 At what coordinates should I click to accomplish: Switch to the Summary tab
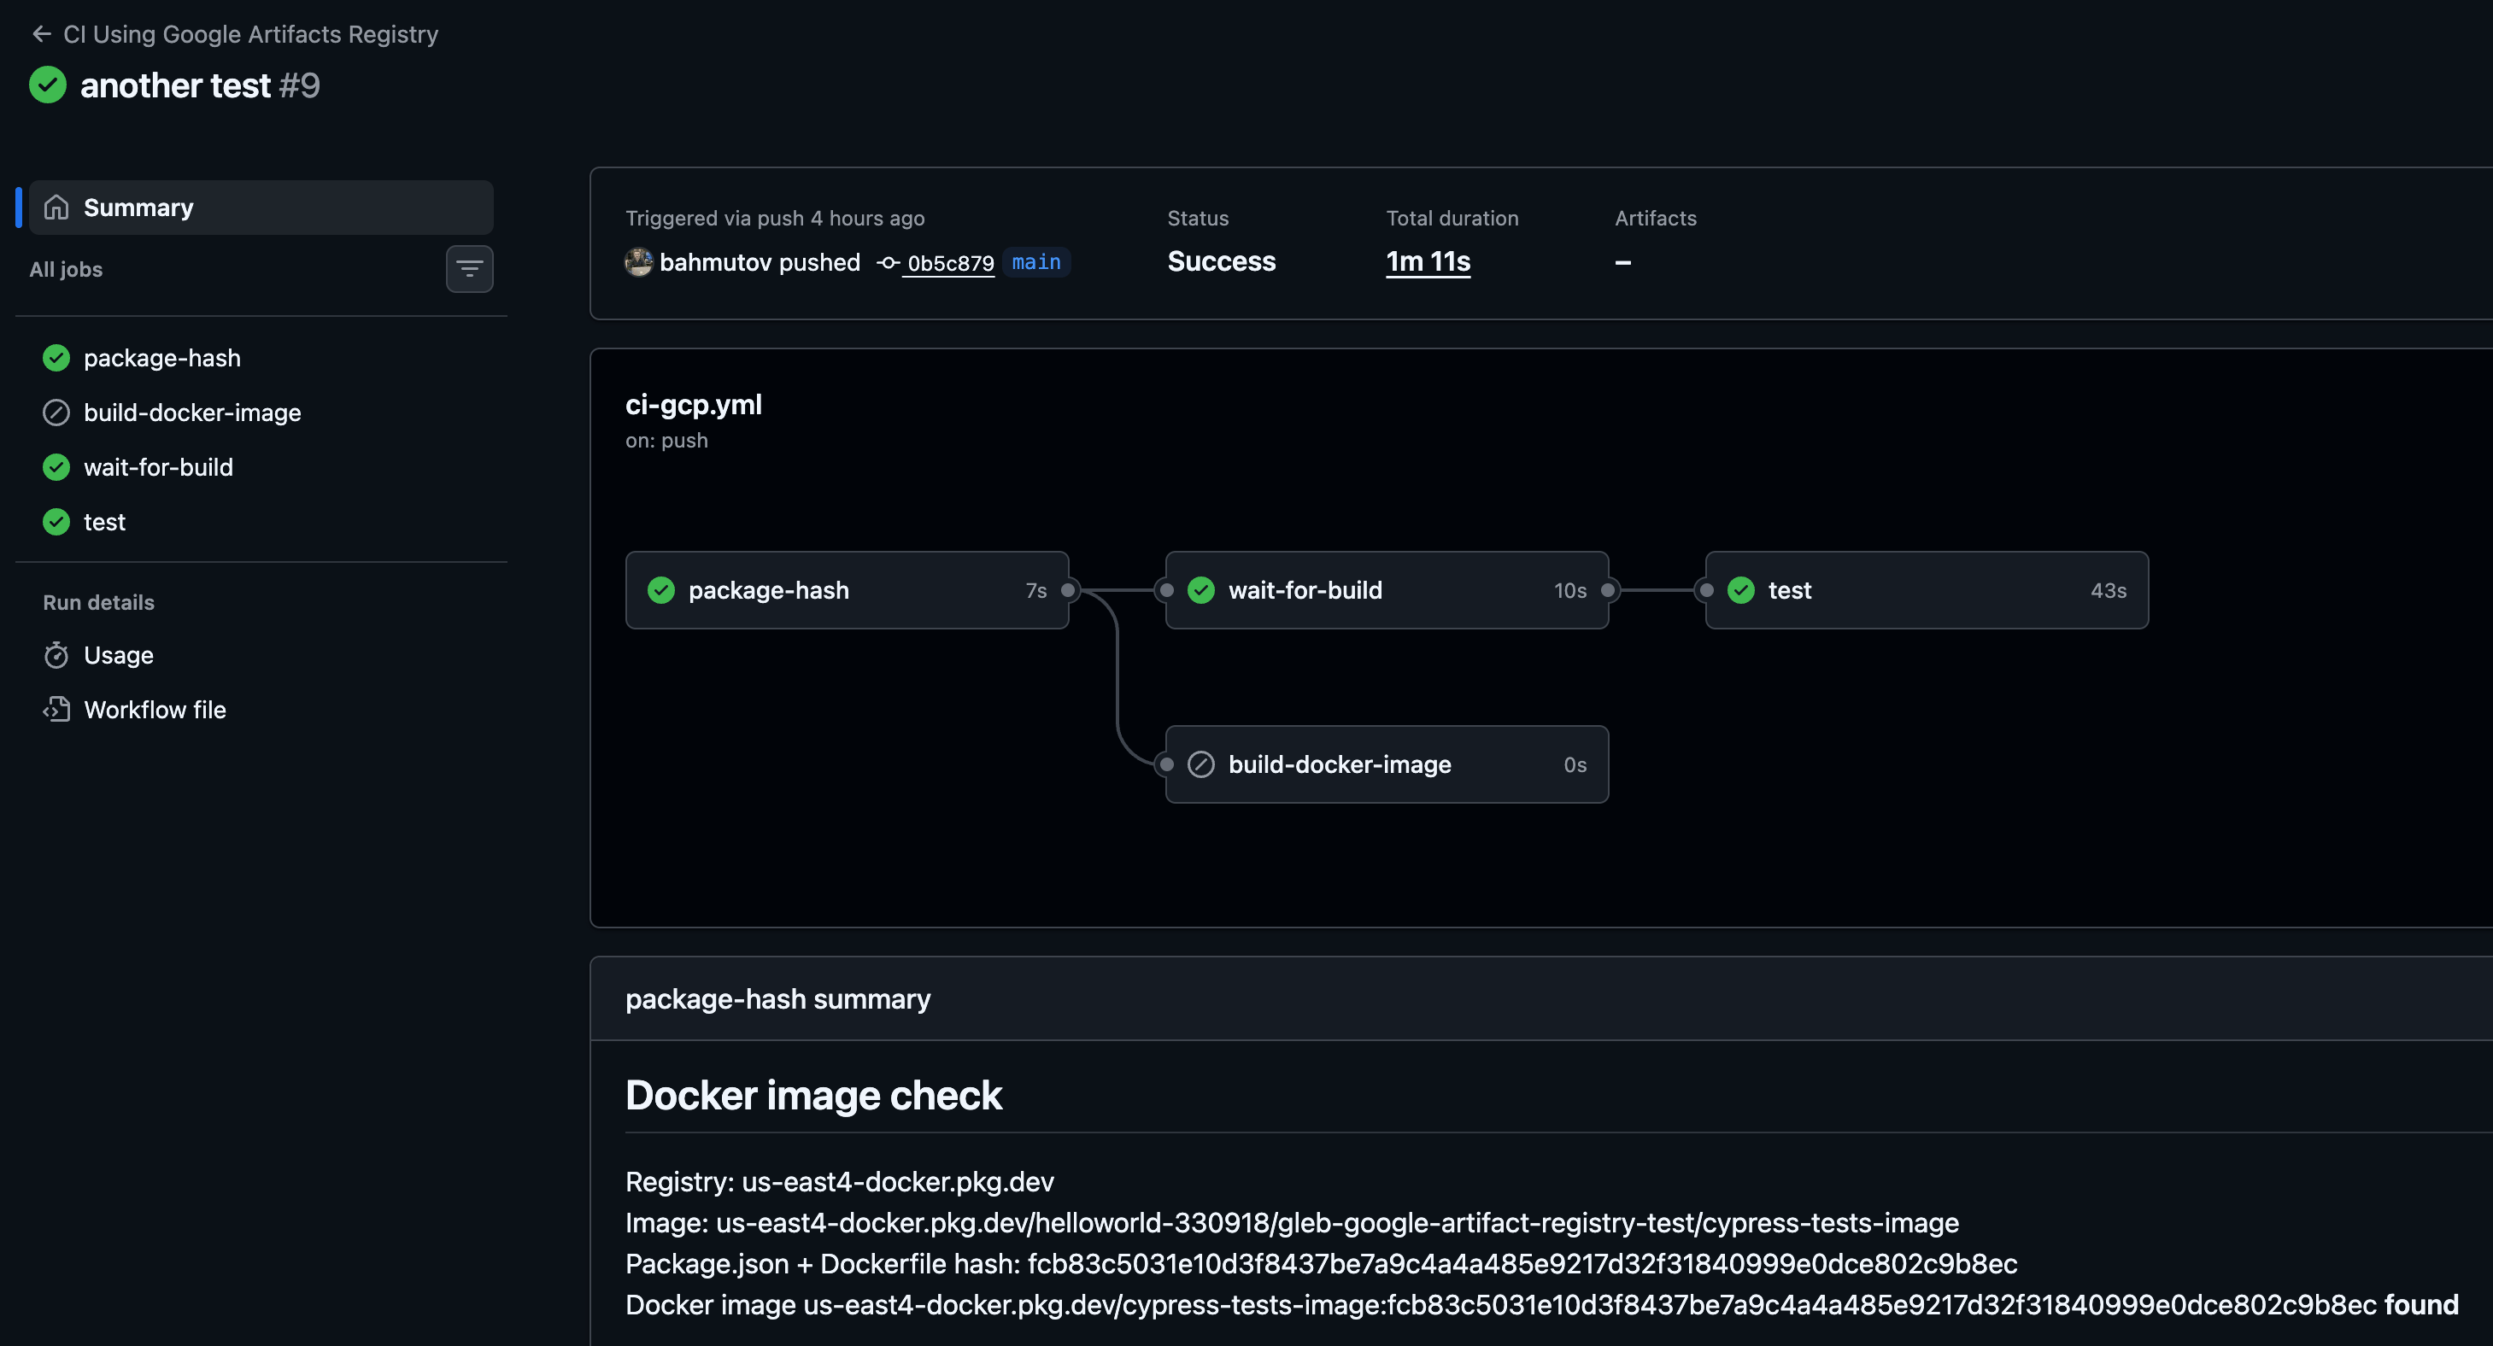pos(138,207)
